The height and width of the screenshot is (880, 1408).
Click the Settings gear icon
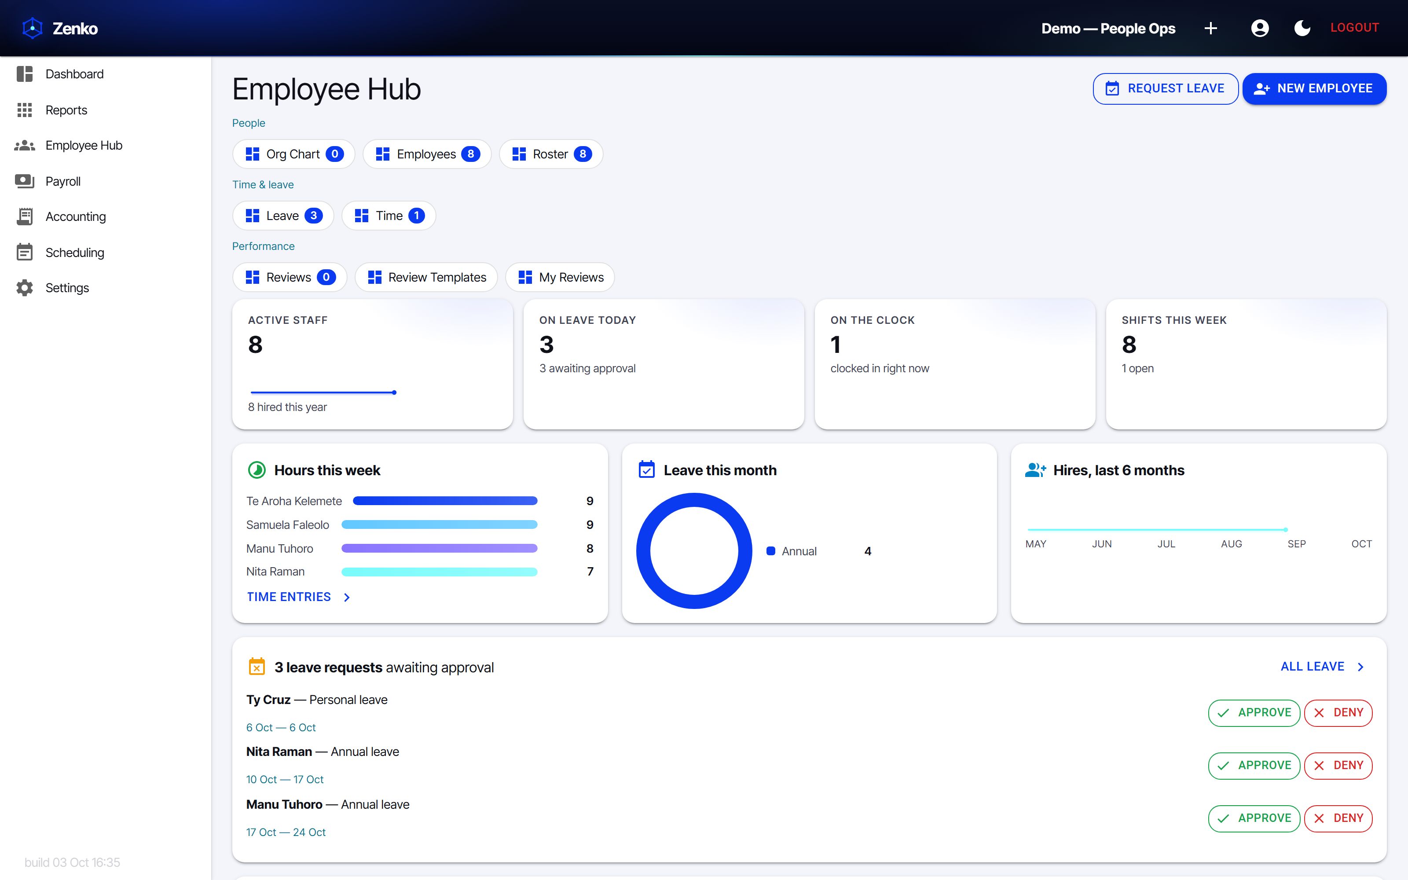(25, 288)
